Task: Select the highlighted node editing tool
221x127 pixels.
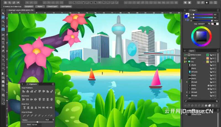Action: click(3, 17)
